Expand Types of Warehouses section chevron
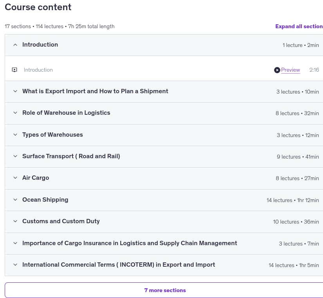 [15, 135]
